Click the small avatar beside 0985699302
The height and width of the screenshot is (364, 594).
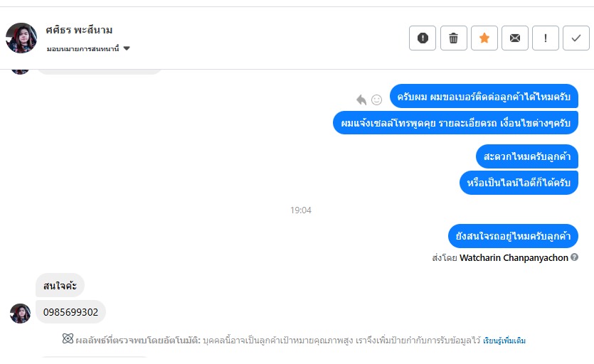20,313
